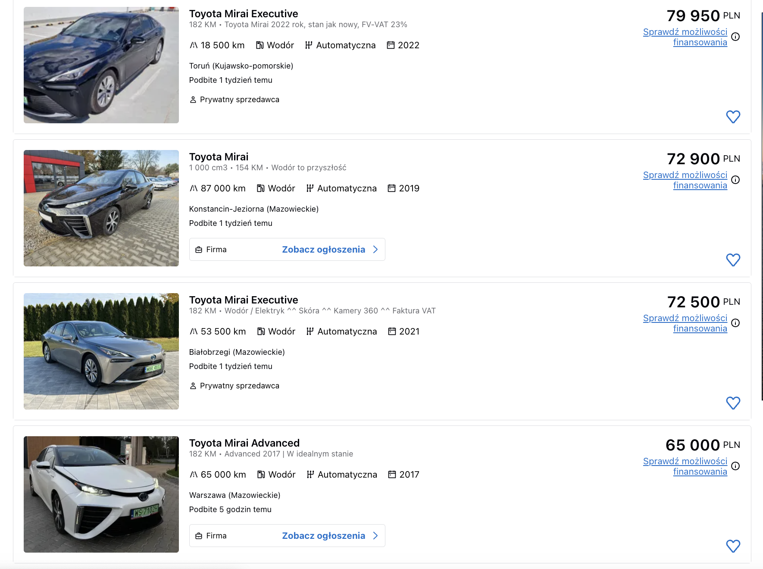763x569 pixels.
Task: Open the silver Mirai Executive photo from Białobrzegi
Action: [x=101, y=351]
